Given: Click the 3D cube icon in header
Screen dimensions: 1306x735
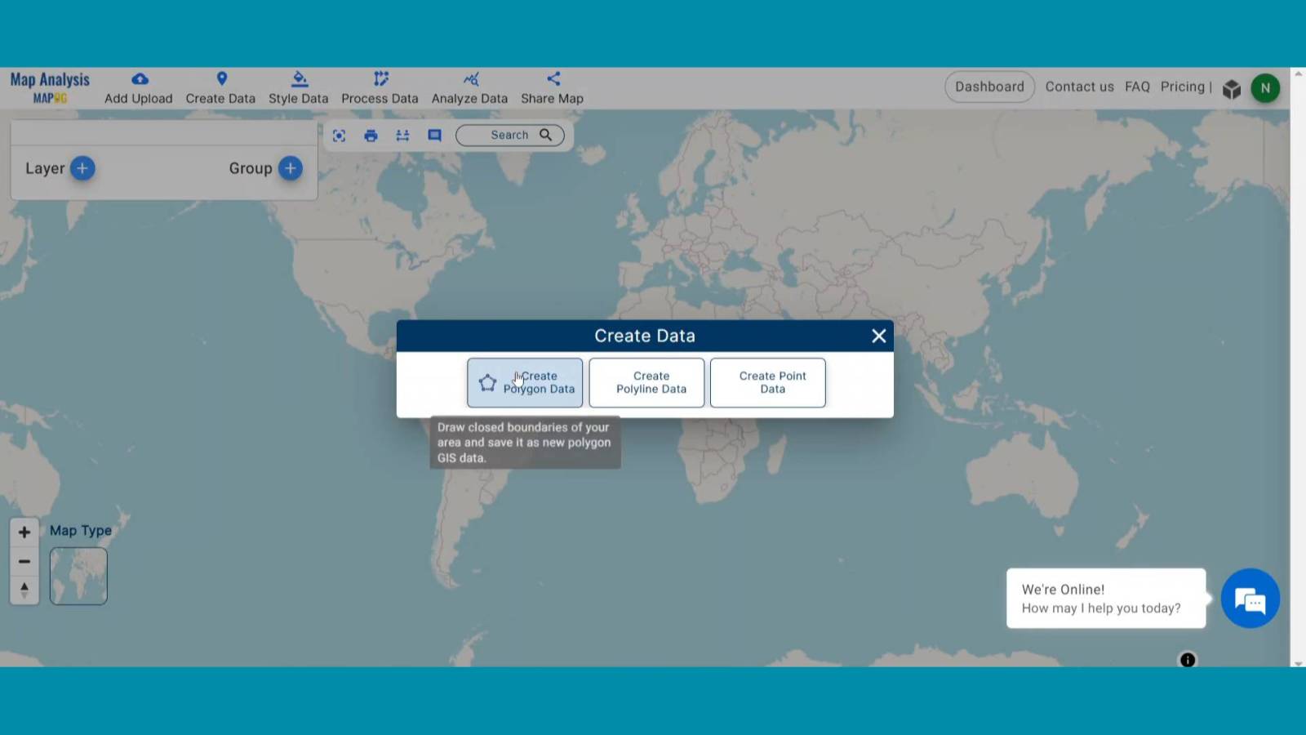Looking at the screenshot, I should tap(1232, 88).
